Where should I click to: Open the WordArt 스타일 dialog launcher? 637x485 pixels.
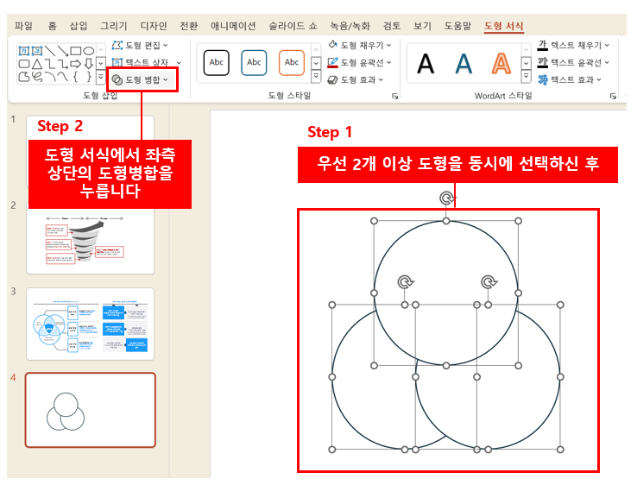click(613, 97)
